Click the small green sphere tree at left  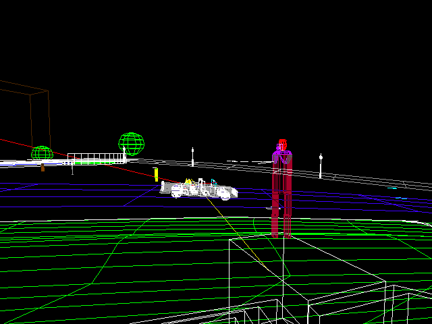pos(42,153)
